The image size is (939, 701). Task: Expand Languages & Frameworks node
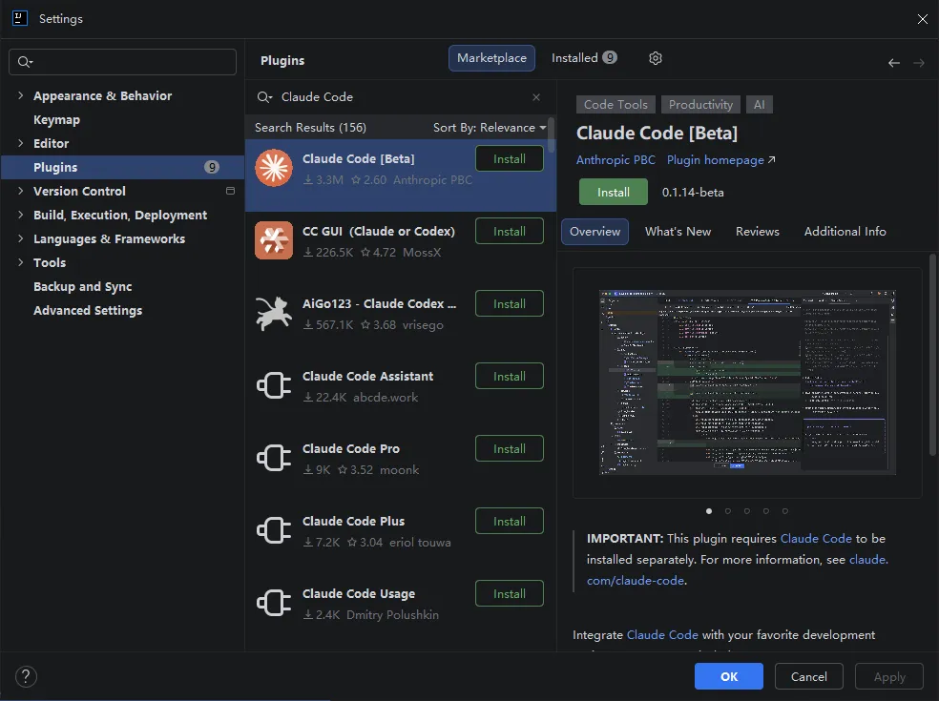click(20, 238)
